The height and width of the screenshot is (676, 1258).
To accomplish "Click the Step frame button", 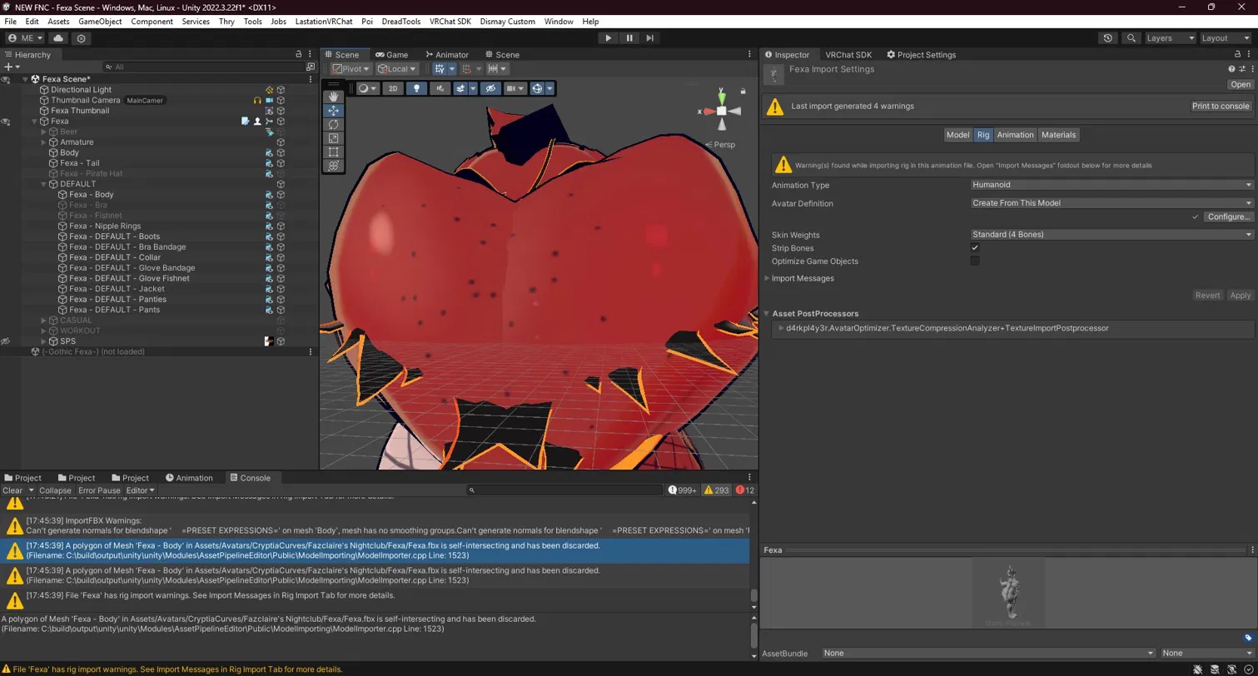I will (650, 38).
